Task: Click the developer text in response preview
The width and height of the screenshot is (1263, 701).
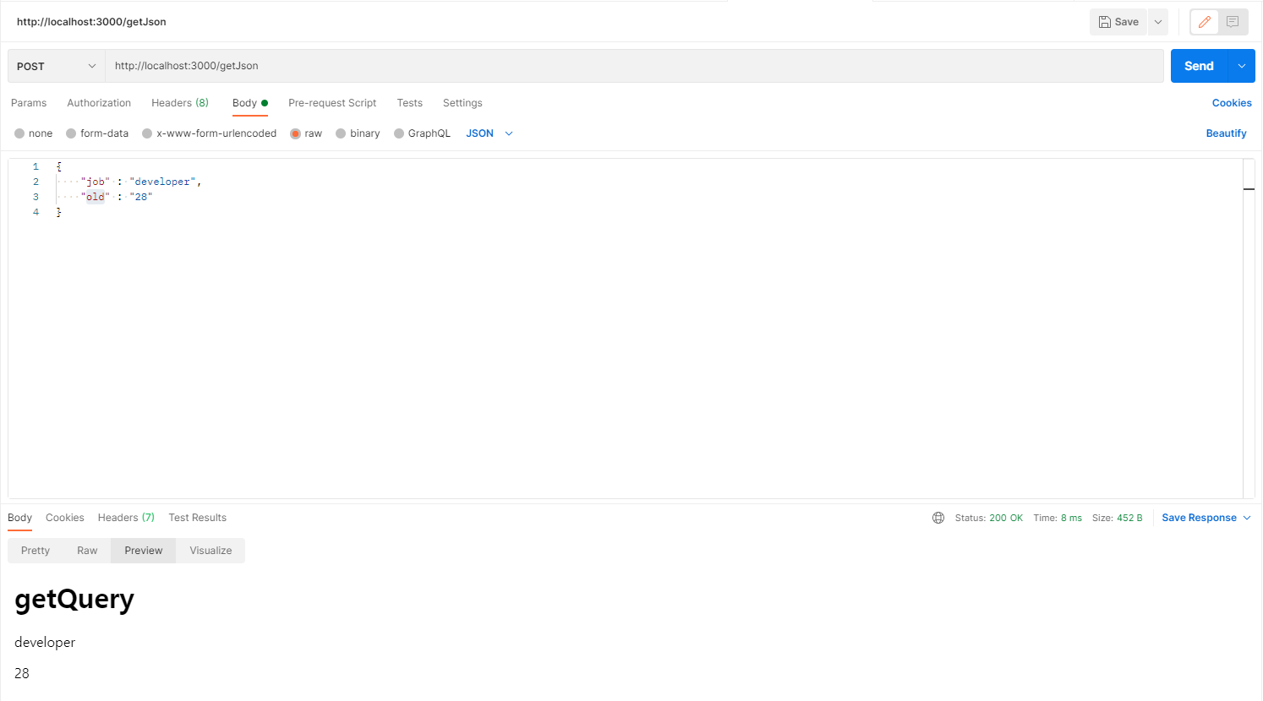Action: (x=45, y=643)
